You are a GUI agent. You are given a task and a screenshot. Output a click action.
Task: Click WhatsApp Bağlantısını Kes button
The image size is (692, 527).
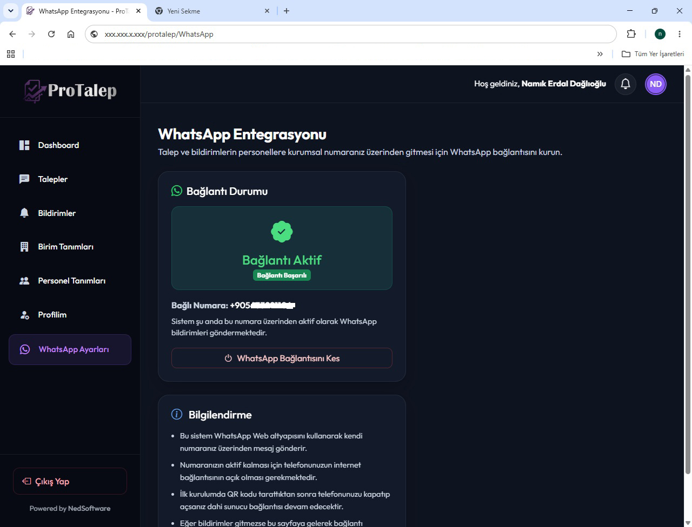tap(282, 358)
